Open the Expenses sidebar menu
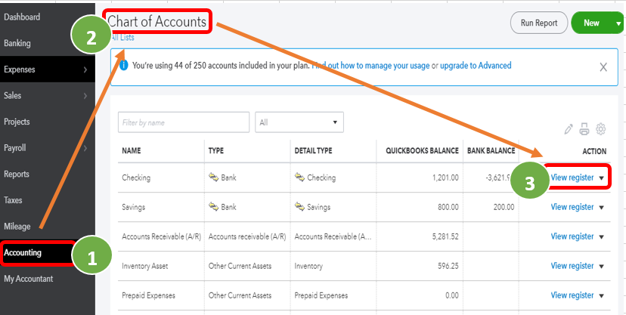The width and height of the screenshot is (626, 315). tap(48, 69)
